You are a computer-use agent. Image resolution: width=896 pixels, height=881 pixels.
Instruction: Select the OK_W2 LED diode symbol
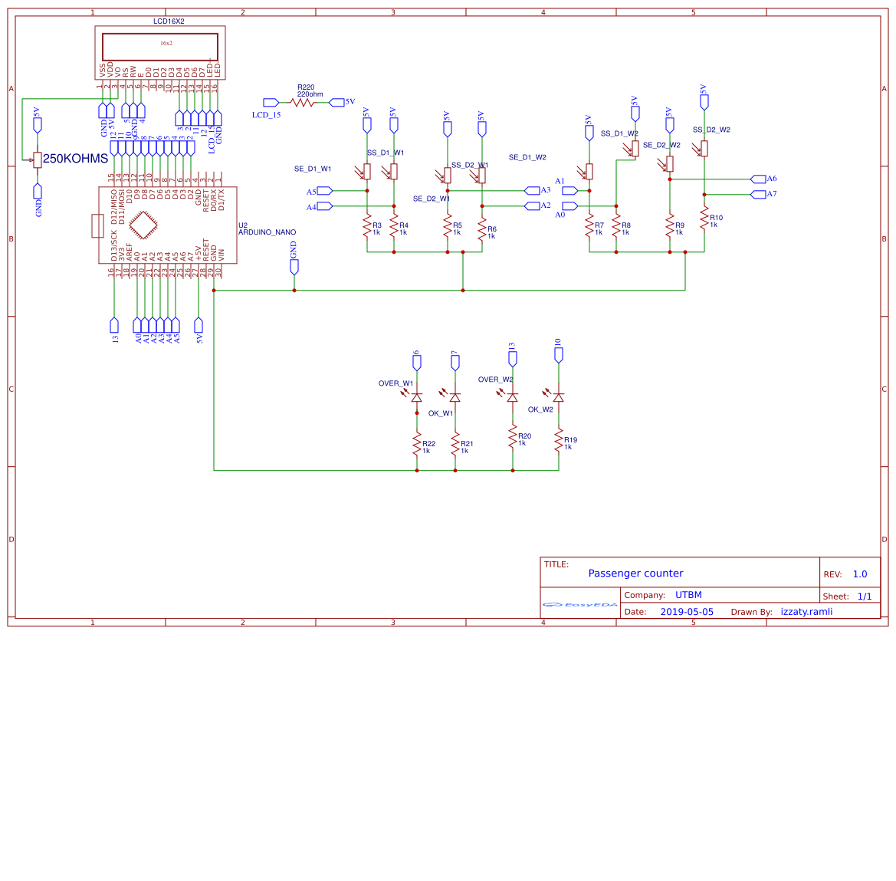point(558,396)
